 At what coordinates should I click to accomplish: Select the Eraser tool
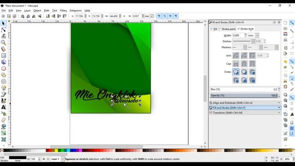[x=3, y=120]
